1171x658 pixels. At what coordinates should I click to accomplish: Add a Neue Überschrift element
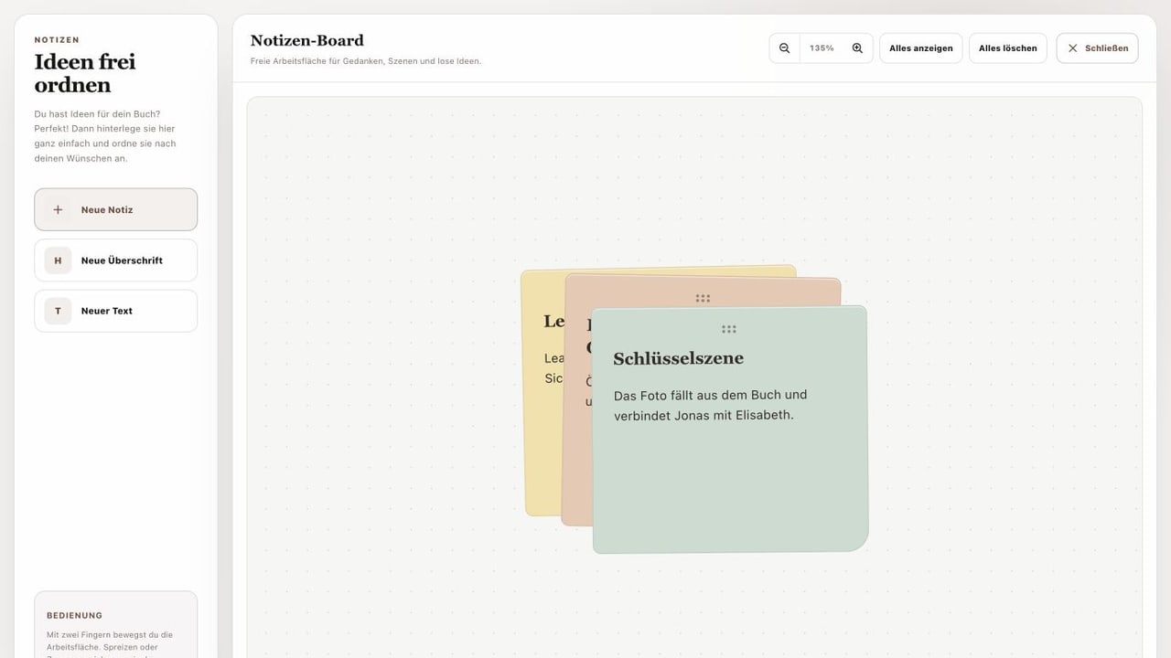pyautogui.click(x=115, y=260)
